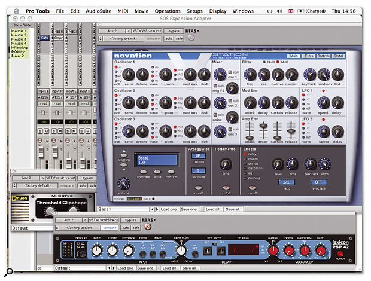Switch to the Global tab on V-Station
The image size is (371, 281).
(x=338, y=56)
